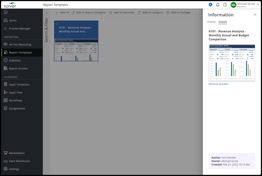The image size is (262, 176).
Task: Select the Details tab
Action: [x=223, y=22]
